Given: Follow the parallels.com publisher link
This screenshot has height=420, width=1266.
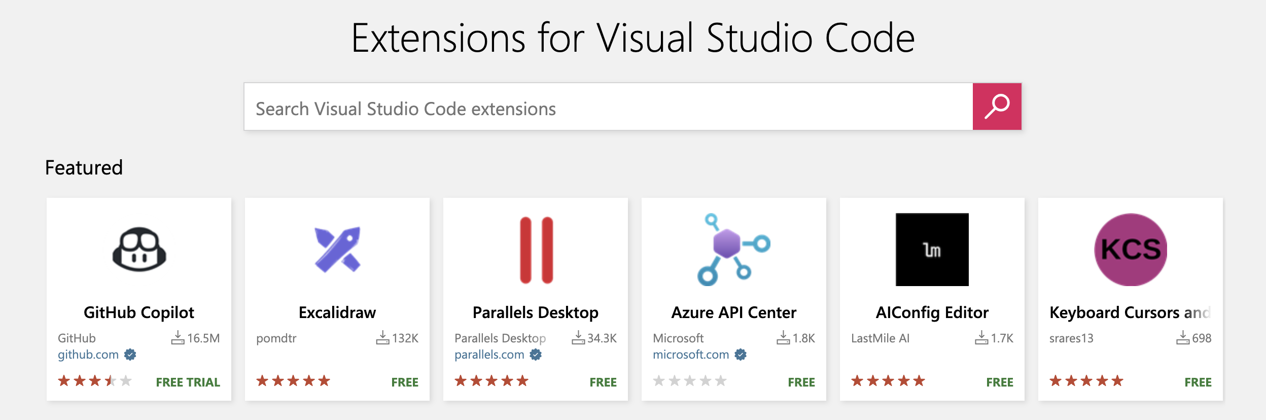Looking at the screenshot, I should click(489, 355).
